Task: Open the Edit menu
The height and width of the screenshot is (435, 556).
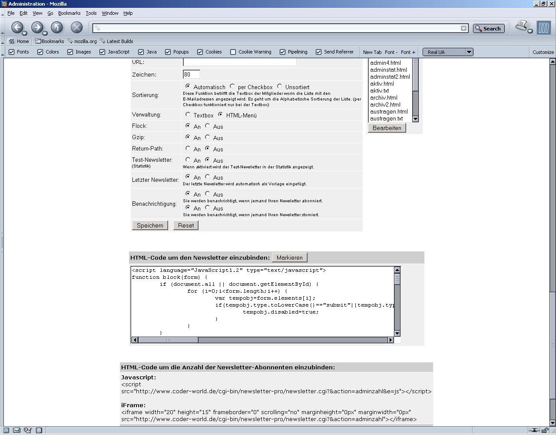Action: coord(23,13)
